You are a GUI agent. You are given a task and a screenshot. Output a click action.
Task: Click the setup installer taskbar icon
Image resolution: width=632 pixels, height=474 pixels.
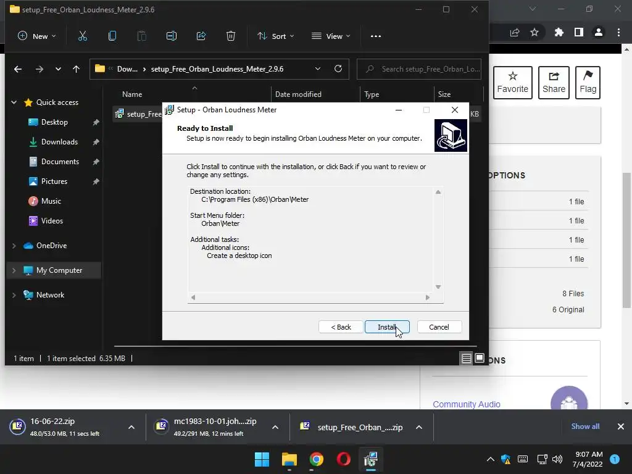[x=371, y=459]
